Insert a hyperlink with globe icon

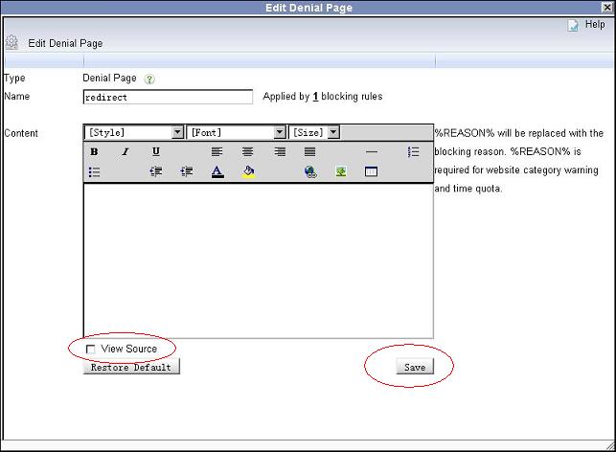pyautogui.click(x=310, y=171)
